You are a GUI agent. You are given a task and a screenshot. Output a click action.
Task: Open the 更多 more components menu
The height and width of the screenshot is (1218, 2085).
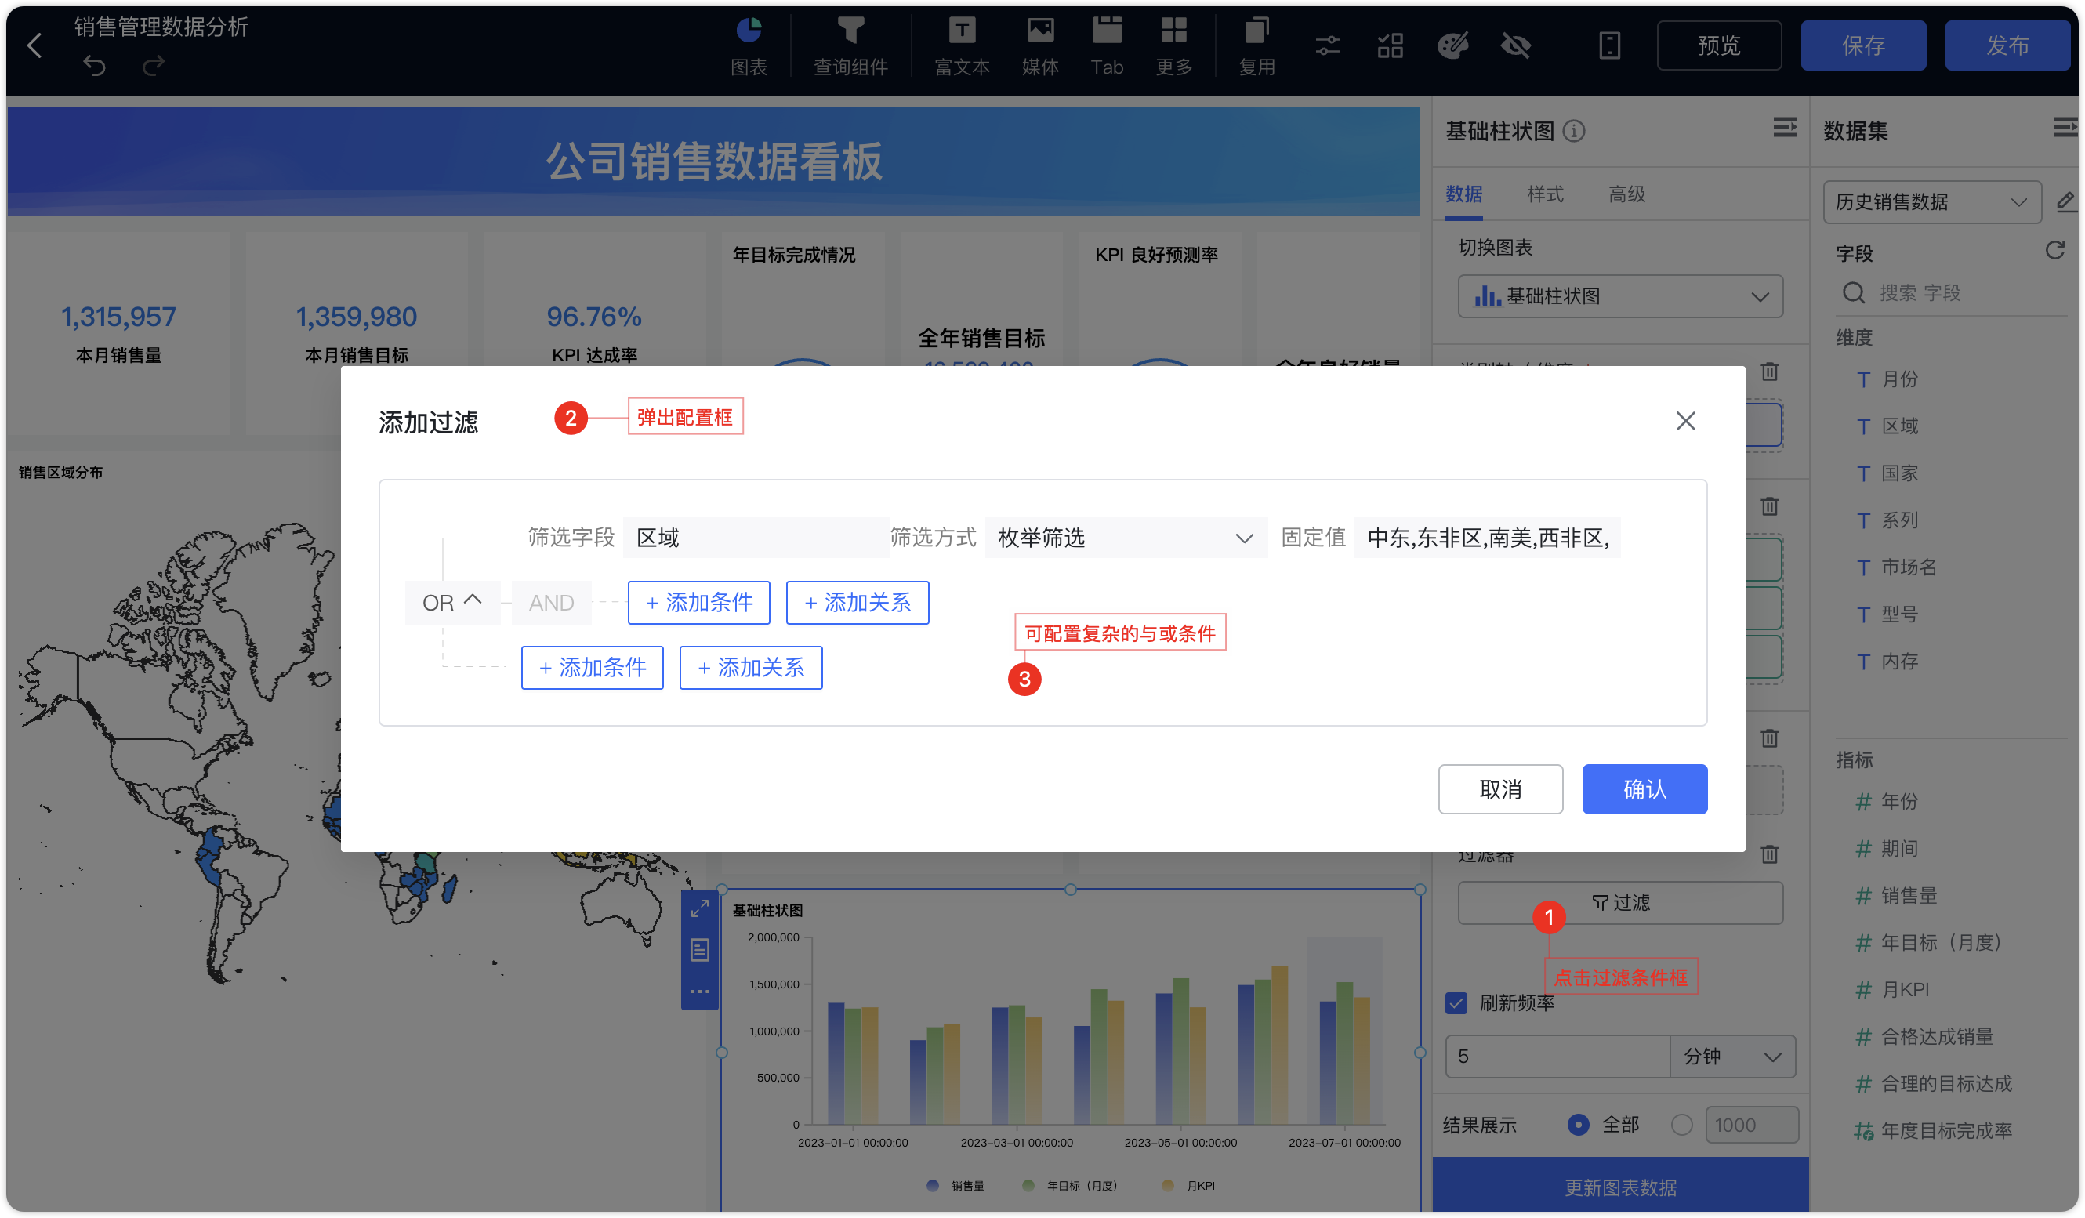(x=1173, y=47)
